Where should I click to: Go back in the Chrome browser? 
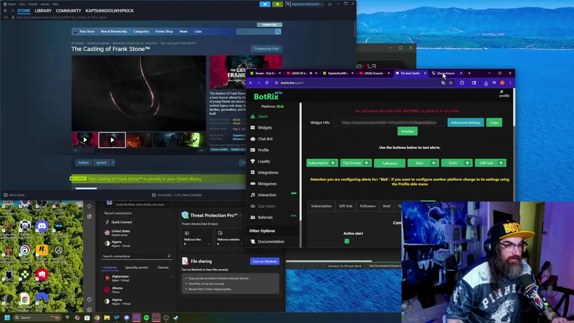(251, 83)
